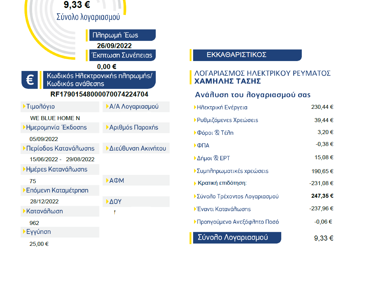This screenshot has height=282, width=370.
Task: Select the consumption value 962
Action: click(34, 223)
